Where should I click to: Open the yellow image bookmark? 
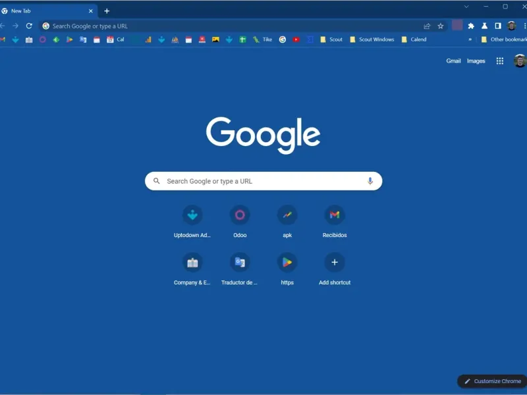[216, 39]
